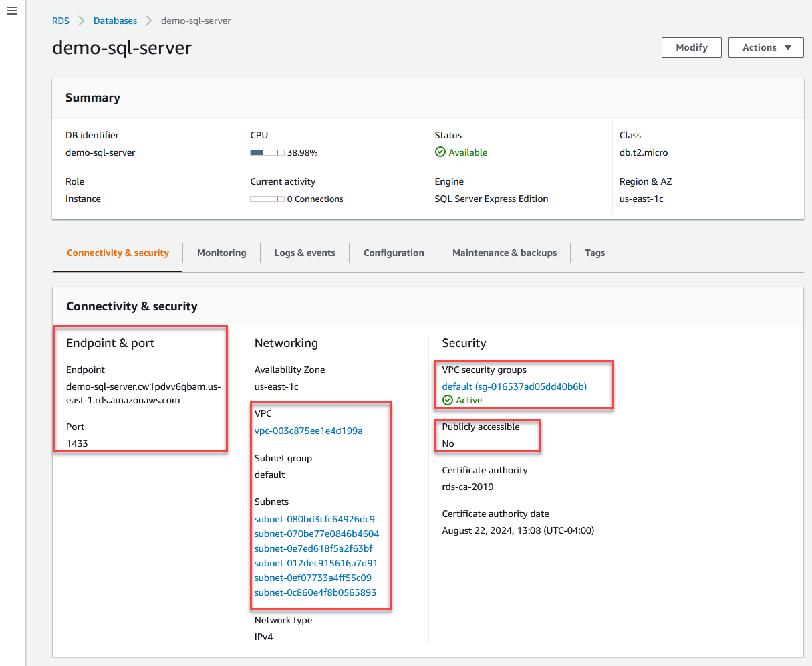This screenshot has height=666, width=812.
Task: Click the certificate authority value rds-ca-2019
Action: [468, 487]
